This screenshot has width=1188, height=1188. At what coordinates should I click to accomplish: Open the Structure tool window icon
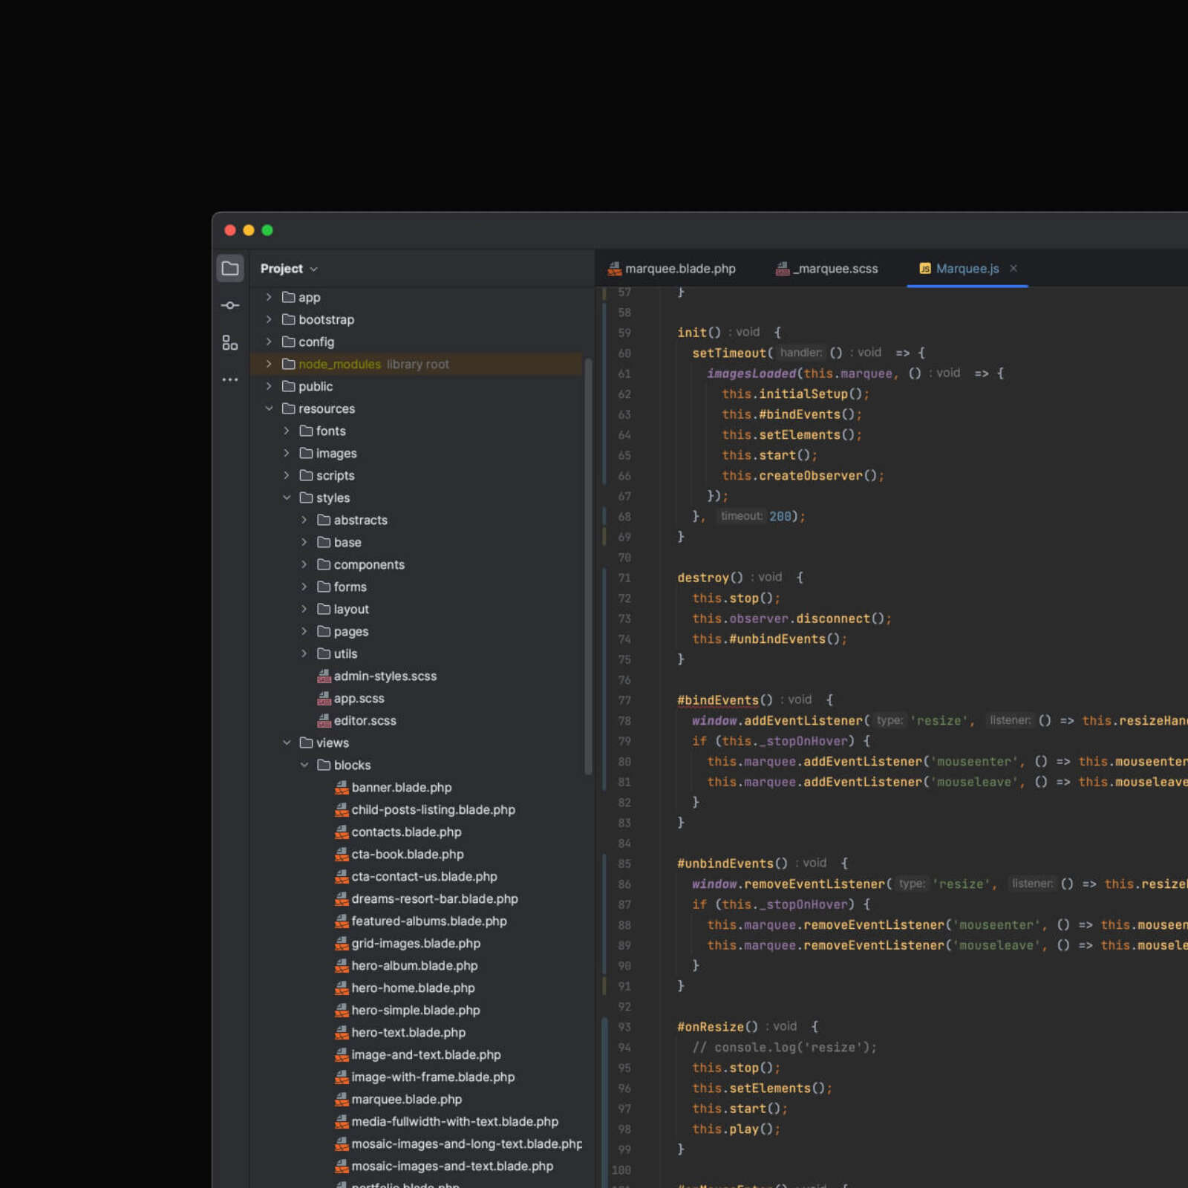coord(230,342)
